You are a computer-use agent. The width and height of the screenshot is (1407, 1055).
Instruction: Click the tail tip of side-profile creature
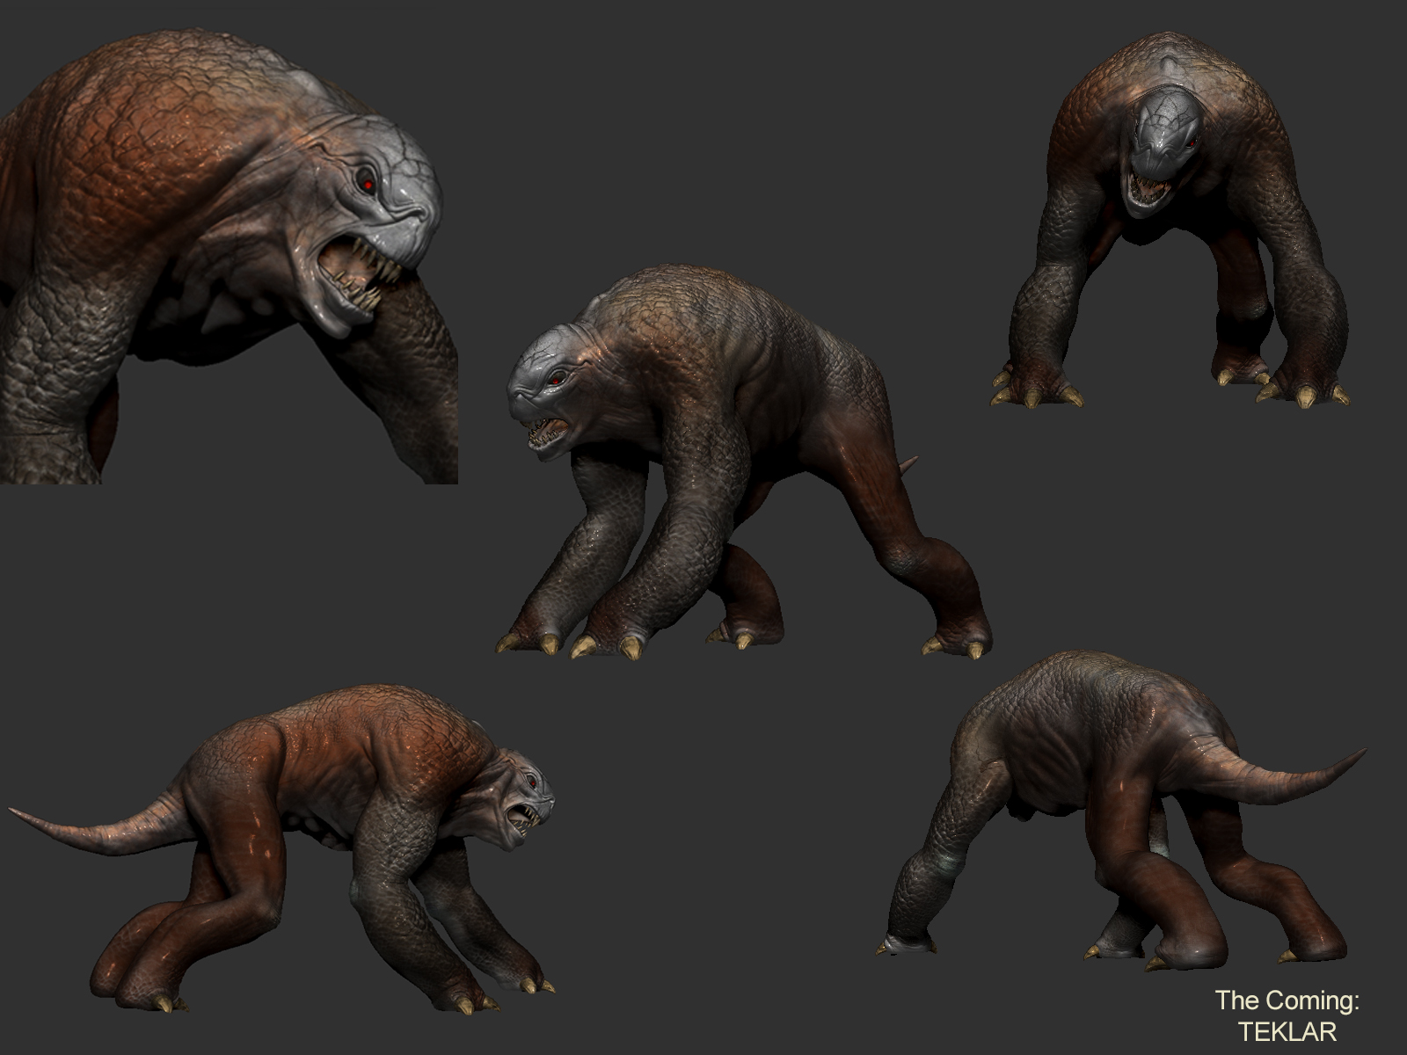click(18, 812)
